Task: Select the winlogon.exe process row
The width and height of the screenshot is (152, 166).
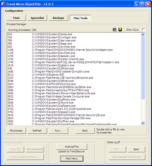Action: click(74, 37)
